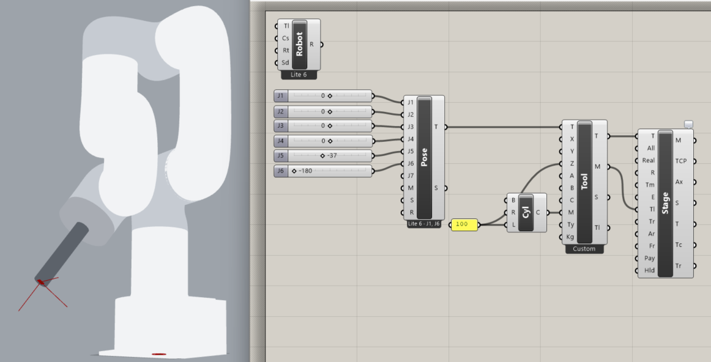Click the Pay input on Stage component
The image size is (711, 362).
point(650,258)
